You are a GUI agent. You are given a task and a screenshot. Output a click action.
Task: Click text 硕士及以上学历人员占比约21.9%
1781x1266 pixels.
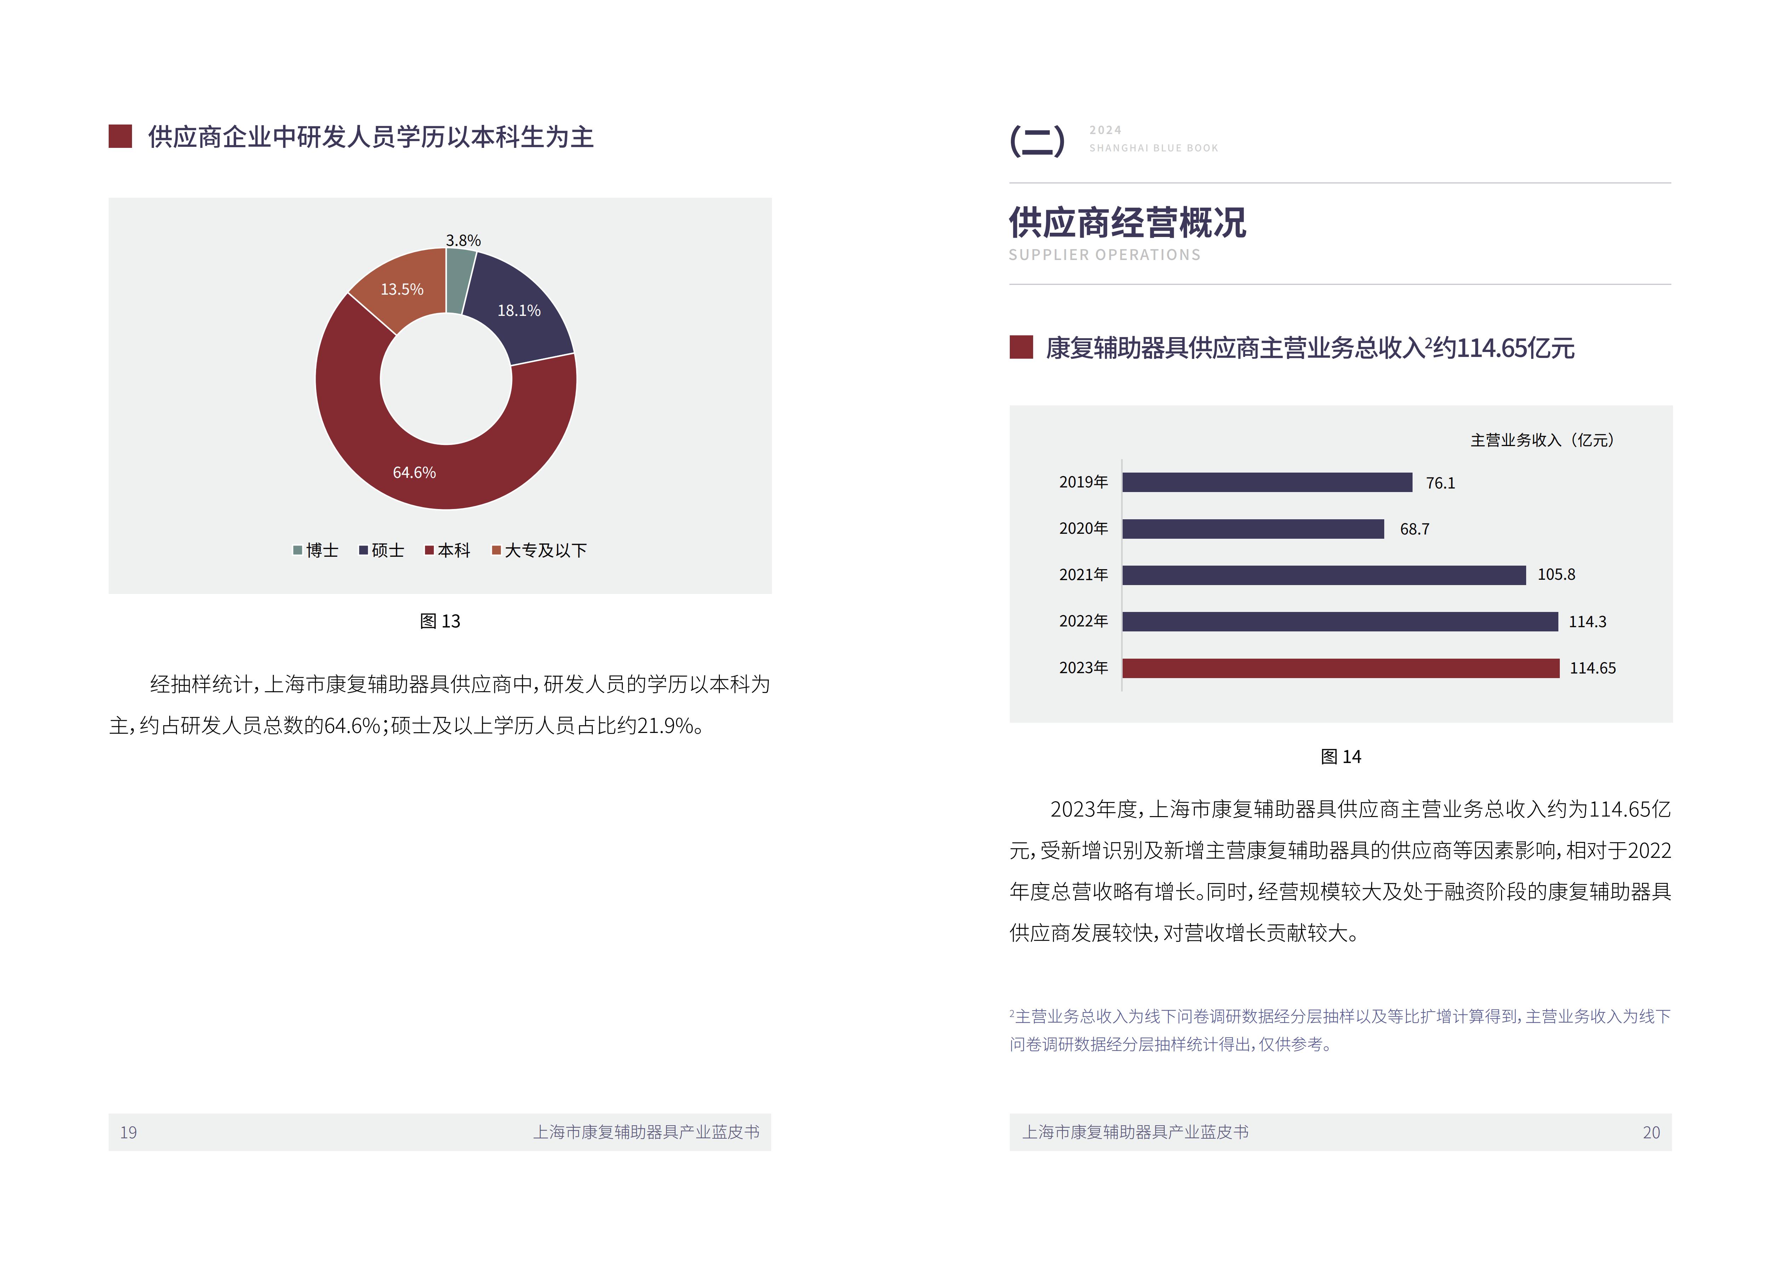click(542, 726)
